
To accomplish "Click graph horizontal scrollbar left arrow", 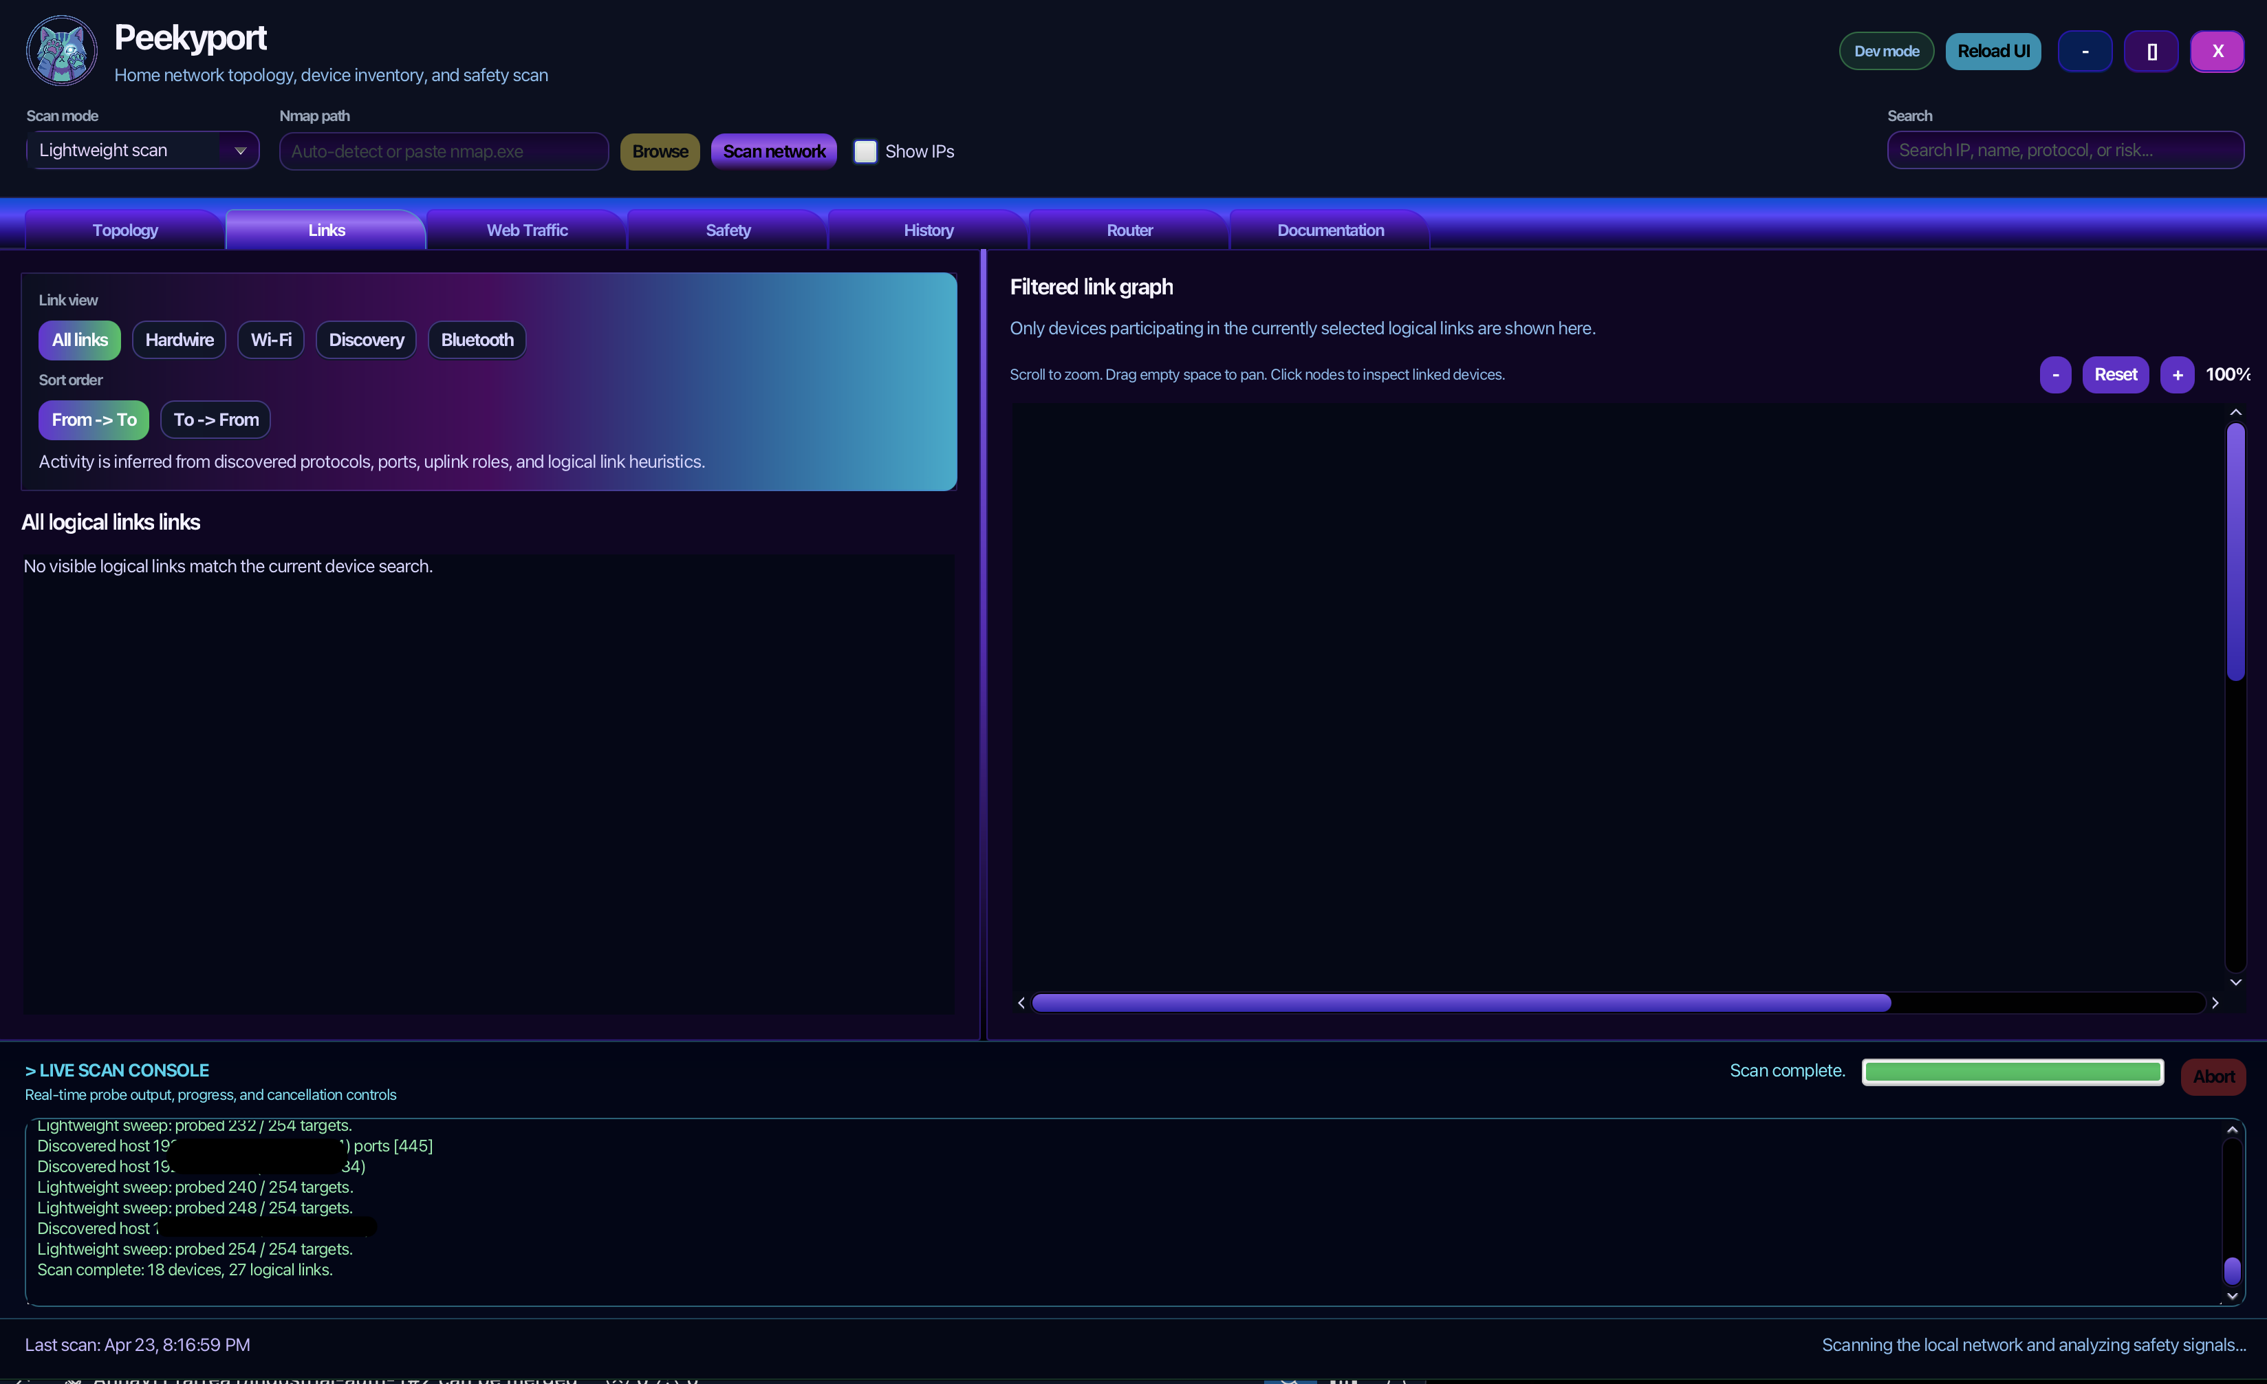I will [1021, 1003].
